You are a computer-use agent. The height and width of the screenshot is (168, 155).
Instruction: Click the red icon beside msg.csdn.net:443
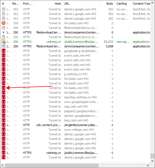(x=4, y=106)
